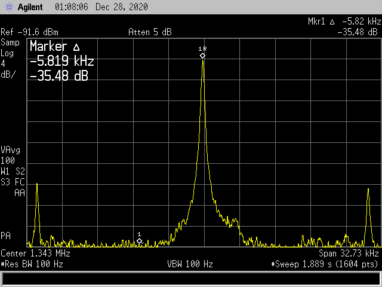Click the Samp detector indicator
Viewport: 382px width, 287px height.
pyautogui.click(x=10, y=42)
